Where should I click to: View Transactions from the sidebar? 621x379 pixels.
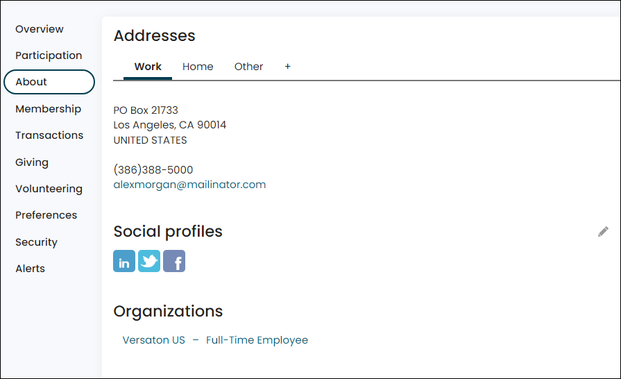pos(49,135)
